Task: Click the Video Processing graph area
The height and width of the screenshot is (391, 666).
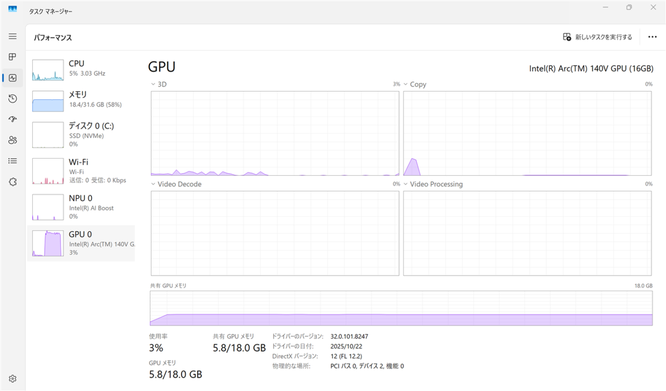Action: pos(528,233)
